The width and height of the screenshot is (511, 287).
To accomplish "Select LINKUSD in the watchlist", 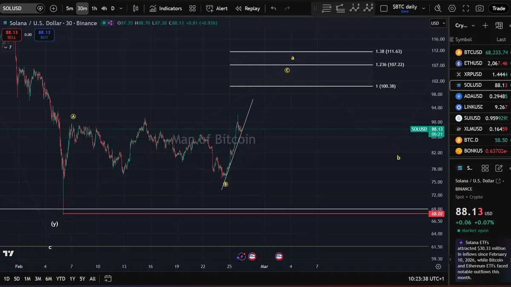I will click(x=480, y=107).
